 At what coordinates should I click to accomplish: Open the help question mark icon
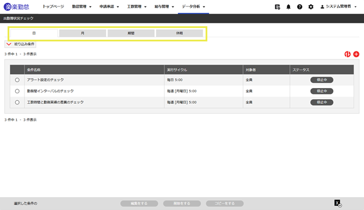click(x=299, y=7)
